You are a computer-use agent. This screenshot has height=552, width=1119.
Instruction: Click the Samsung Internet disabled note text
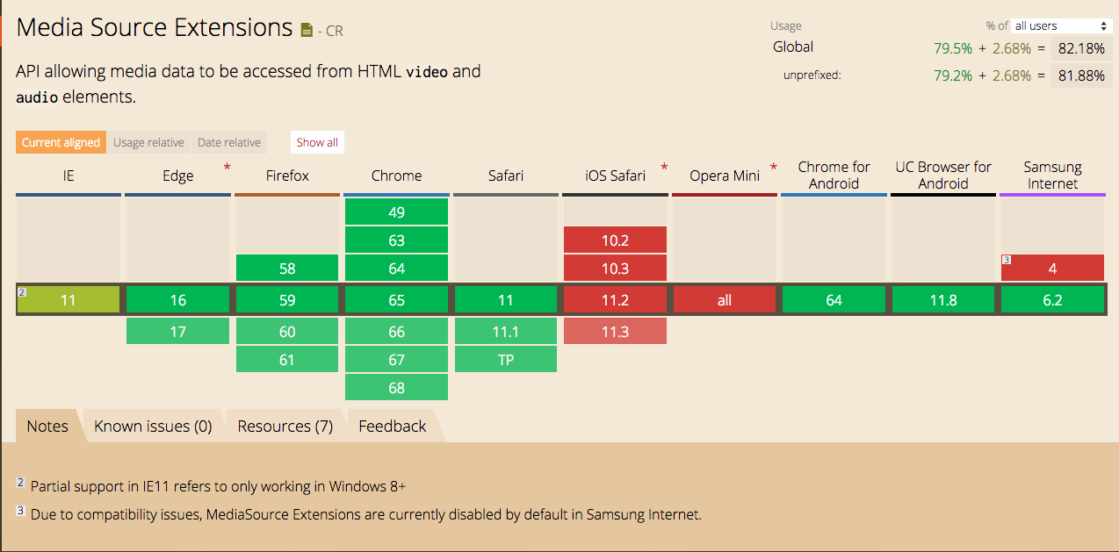[x=366, y=514]
